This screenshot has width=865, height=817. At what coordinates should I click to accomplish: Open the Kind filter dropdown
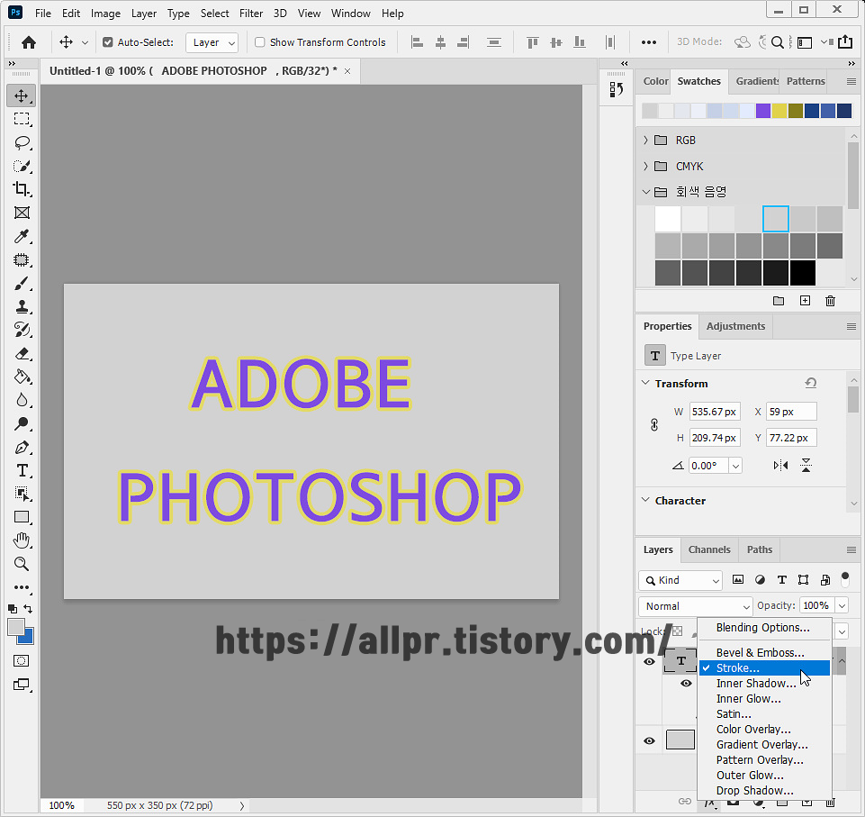(680, 580)
